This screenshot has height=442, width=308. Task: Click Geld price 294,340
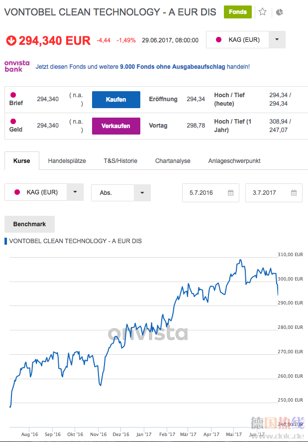(x=48, y=126)
